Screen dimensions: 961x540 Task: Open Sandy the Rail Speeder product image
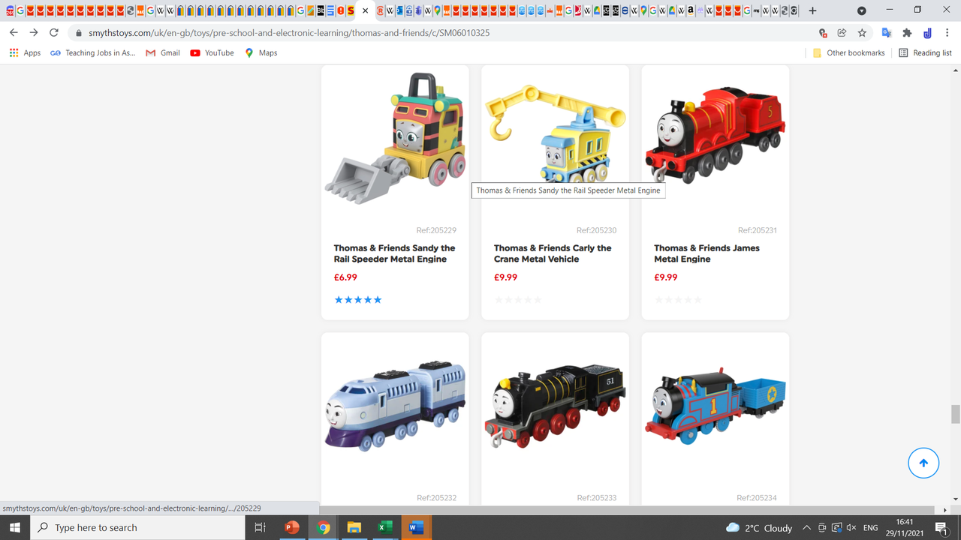[395, 138]
